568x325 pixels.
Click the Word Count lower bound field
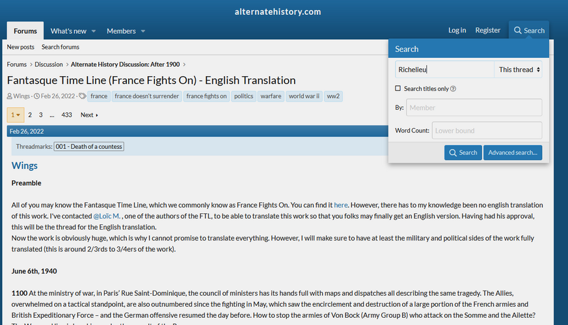(x=487, y=131)
